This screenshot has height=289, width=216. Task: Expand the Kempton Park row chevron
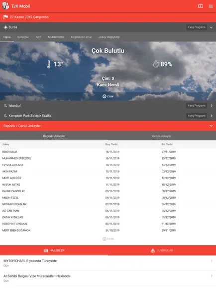tap(212, 116)
